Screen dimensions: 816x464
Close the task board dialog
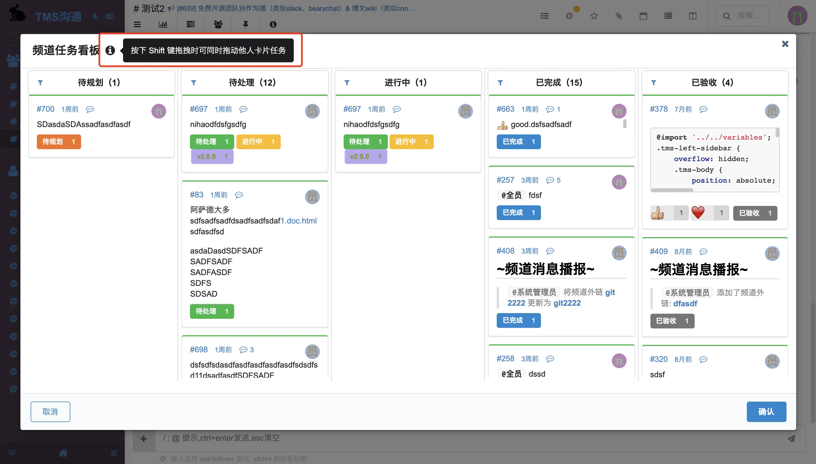785,44
